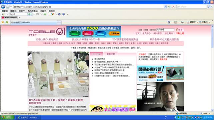The width and height of the screenshot is (214, 120).
Task: Click 登入 in the sub navigation
Action: (139, 48)
